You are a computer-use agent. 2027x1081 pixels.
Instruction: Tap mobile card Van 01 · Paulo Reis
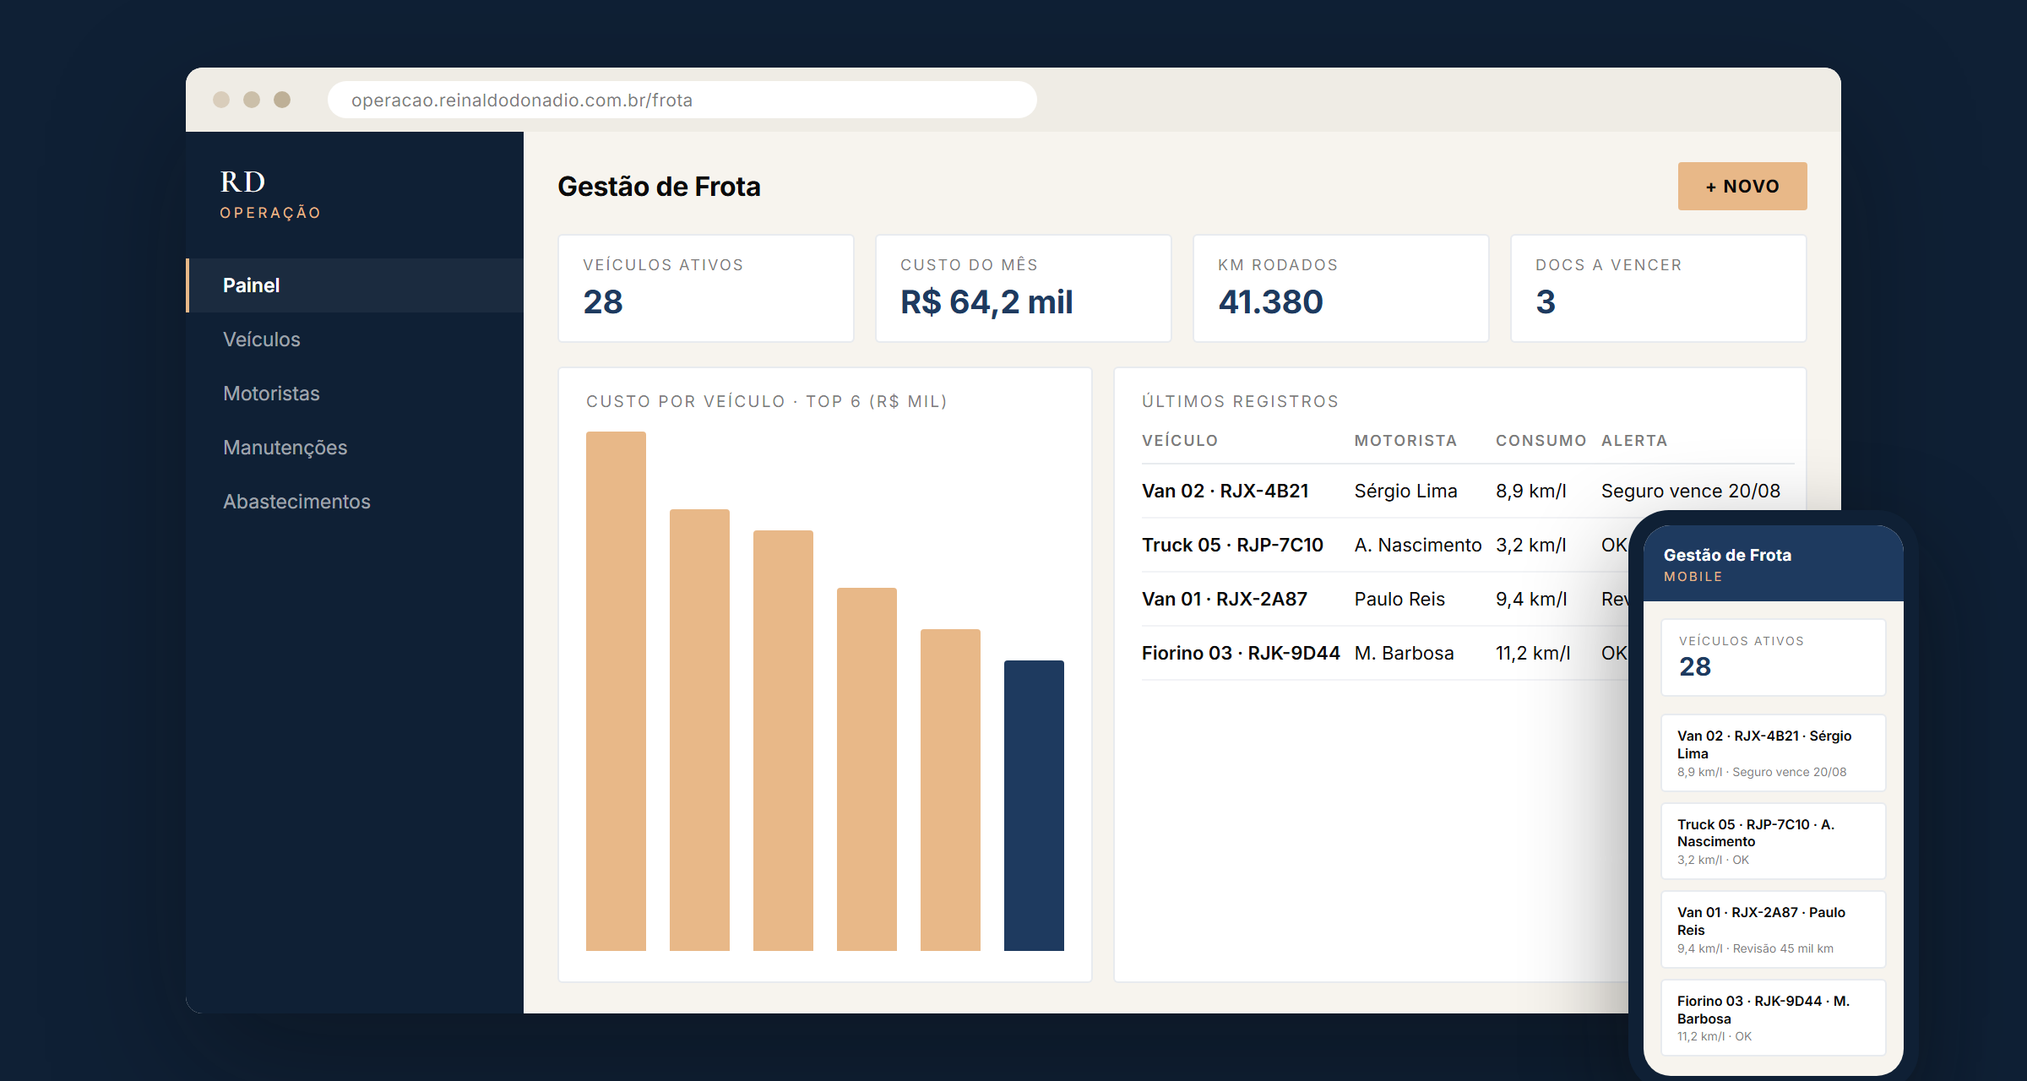(1774, 930)
